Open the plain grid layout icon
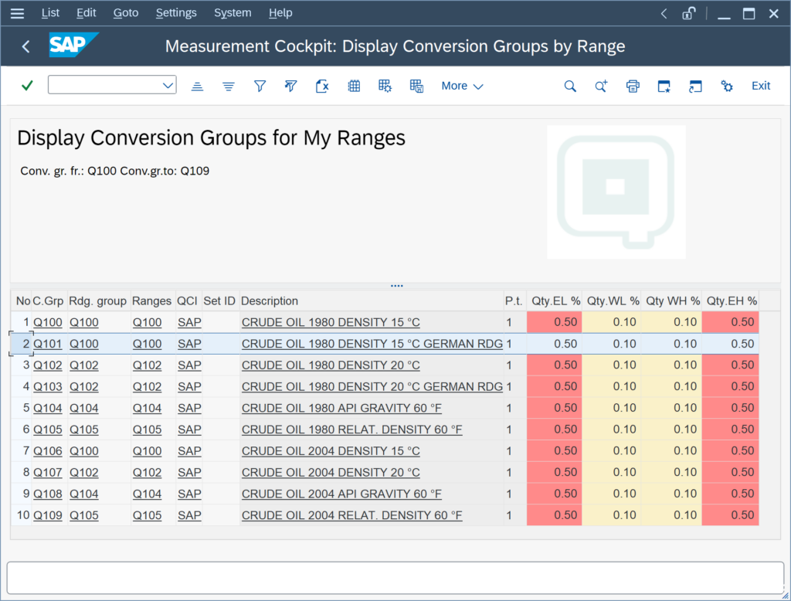 pos(354,87)
